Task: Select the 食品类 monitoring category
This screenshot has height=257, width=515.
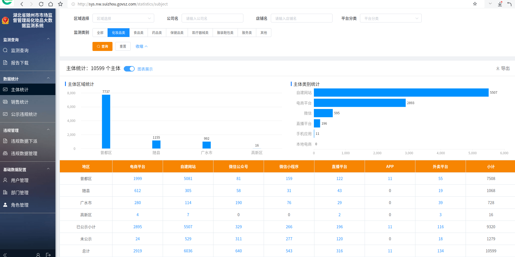Action: point(139,33)
